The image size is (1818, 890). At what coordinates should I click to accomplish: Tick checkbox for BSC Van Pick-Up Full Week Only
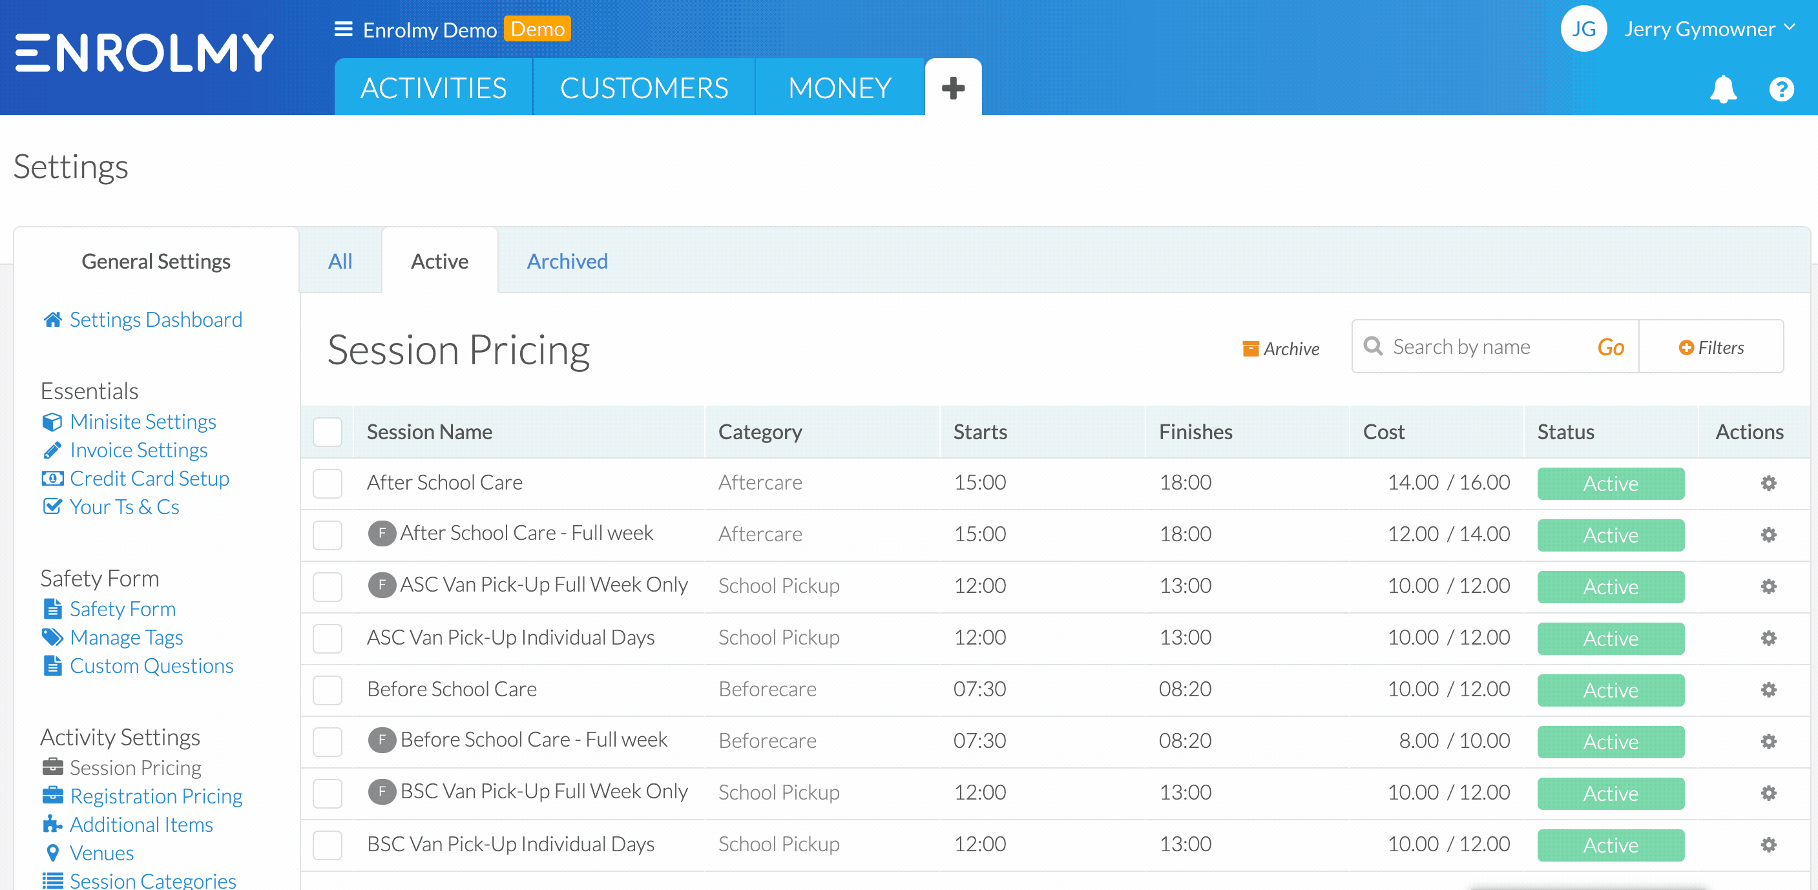[328, 792]
